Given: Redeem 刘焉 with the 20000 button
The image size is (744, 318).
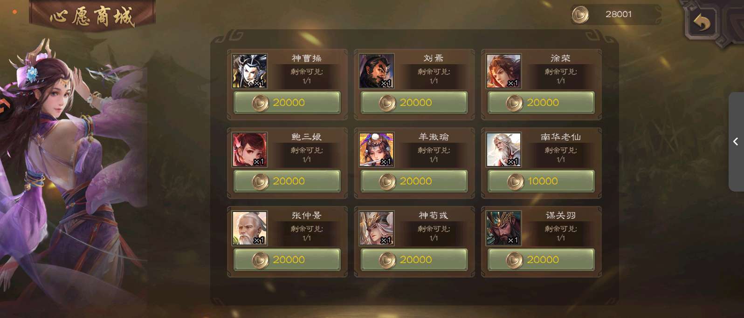Looking at the screenshot, I should 414,103.
